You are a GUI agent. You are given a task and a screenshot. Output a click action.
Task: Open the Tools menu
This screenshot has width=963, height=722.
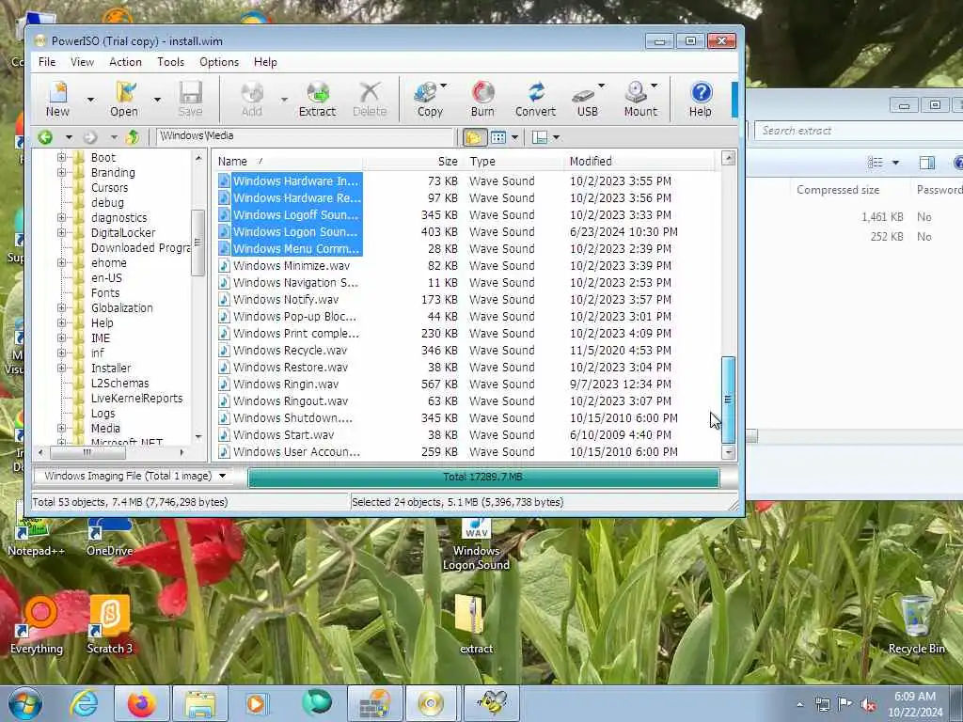[x=170, y=62]
